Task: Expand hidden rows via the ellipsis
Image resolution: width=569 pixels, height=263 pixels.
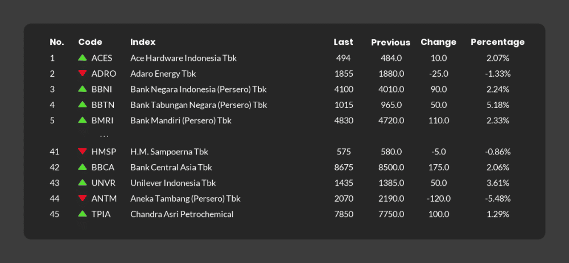Action: click(104, 136)
